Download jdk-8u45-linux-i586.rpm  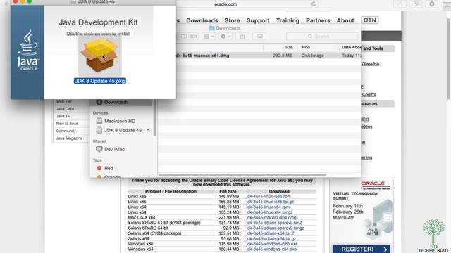[x=268, y=197]
